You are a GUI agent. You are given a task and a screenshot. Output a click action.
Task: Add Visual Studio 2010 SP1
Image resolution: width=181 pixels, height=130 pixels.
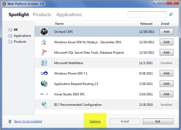166,94
